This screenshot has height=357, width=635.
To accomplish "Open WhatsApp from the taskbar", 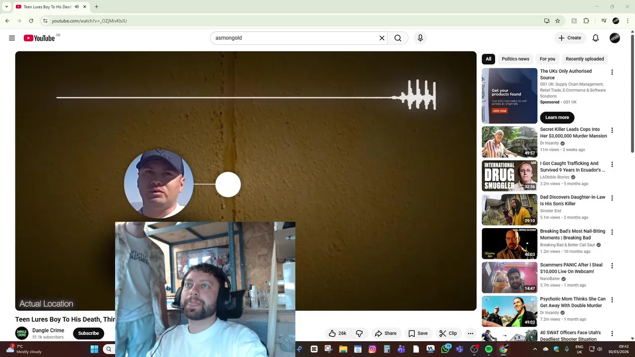I will coord(445,350).
